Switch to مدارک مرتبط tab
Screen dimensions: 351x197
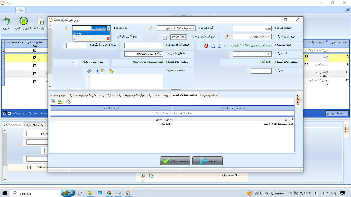[x=107, y=95]
